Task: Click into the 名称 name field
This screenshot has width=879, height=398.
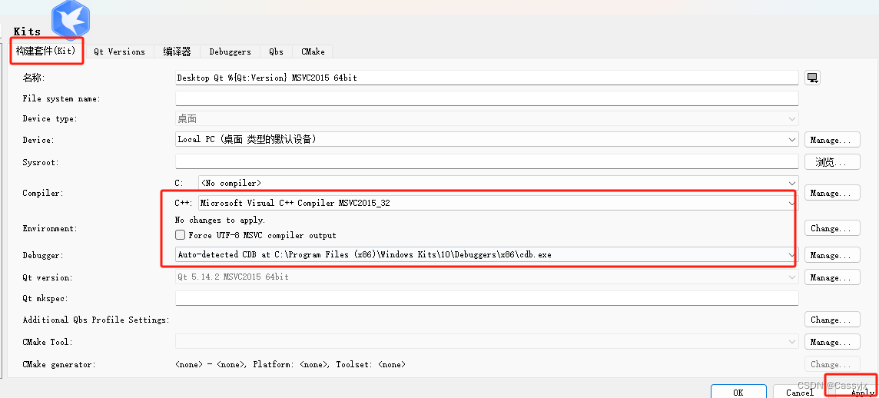Action: click(487, 78)
